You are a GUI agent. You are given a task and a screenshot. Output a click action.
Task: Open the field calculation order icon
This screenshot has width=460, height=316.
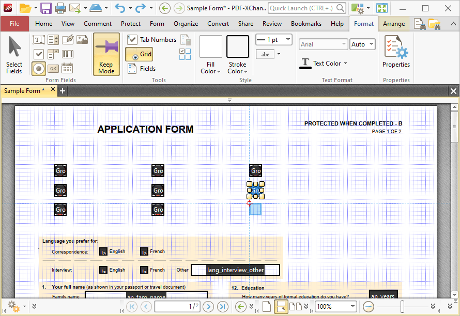(186, 40)
